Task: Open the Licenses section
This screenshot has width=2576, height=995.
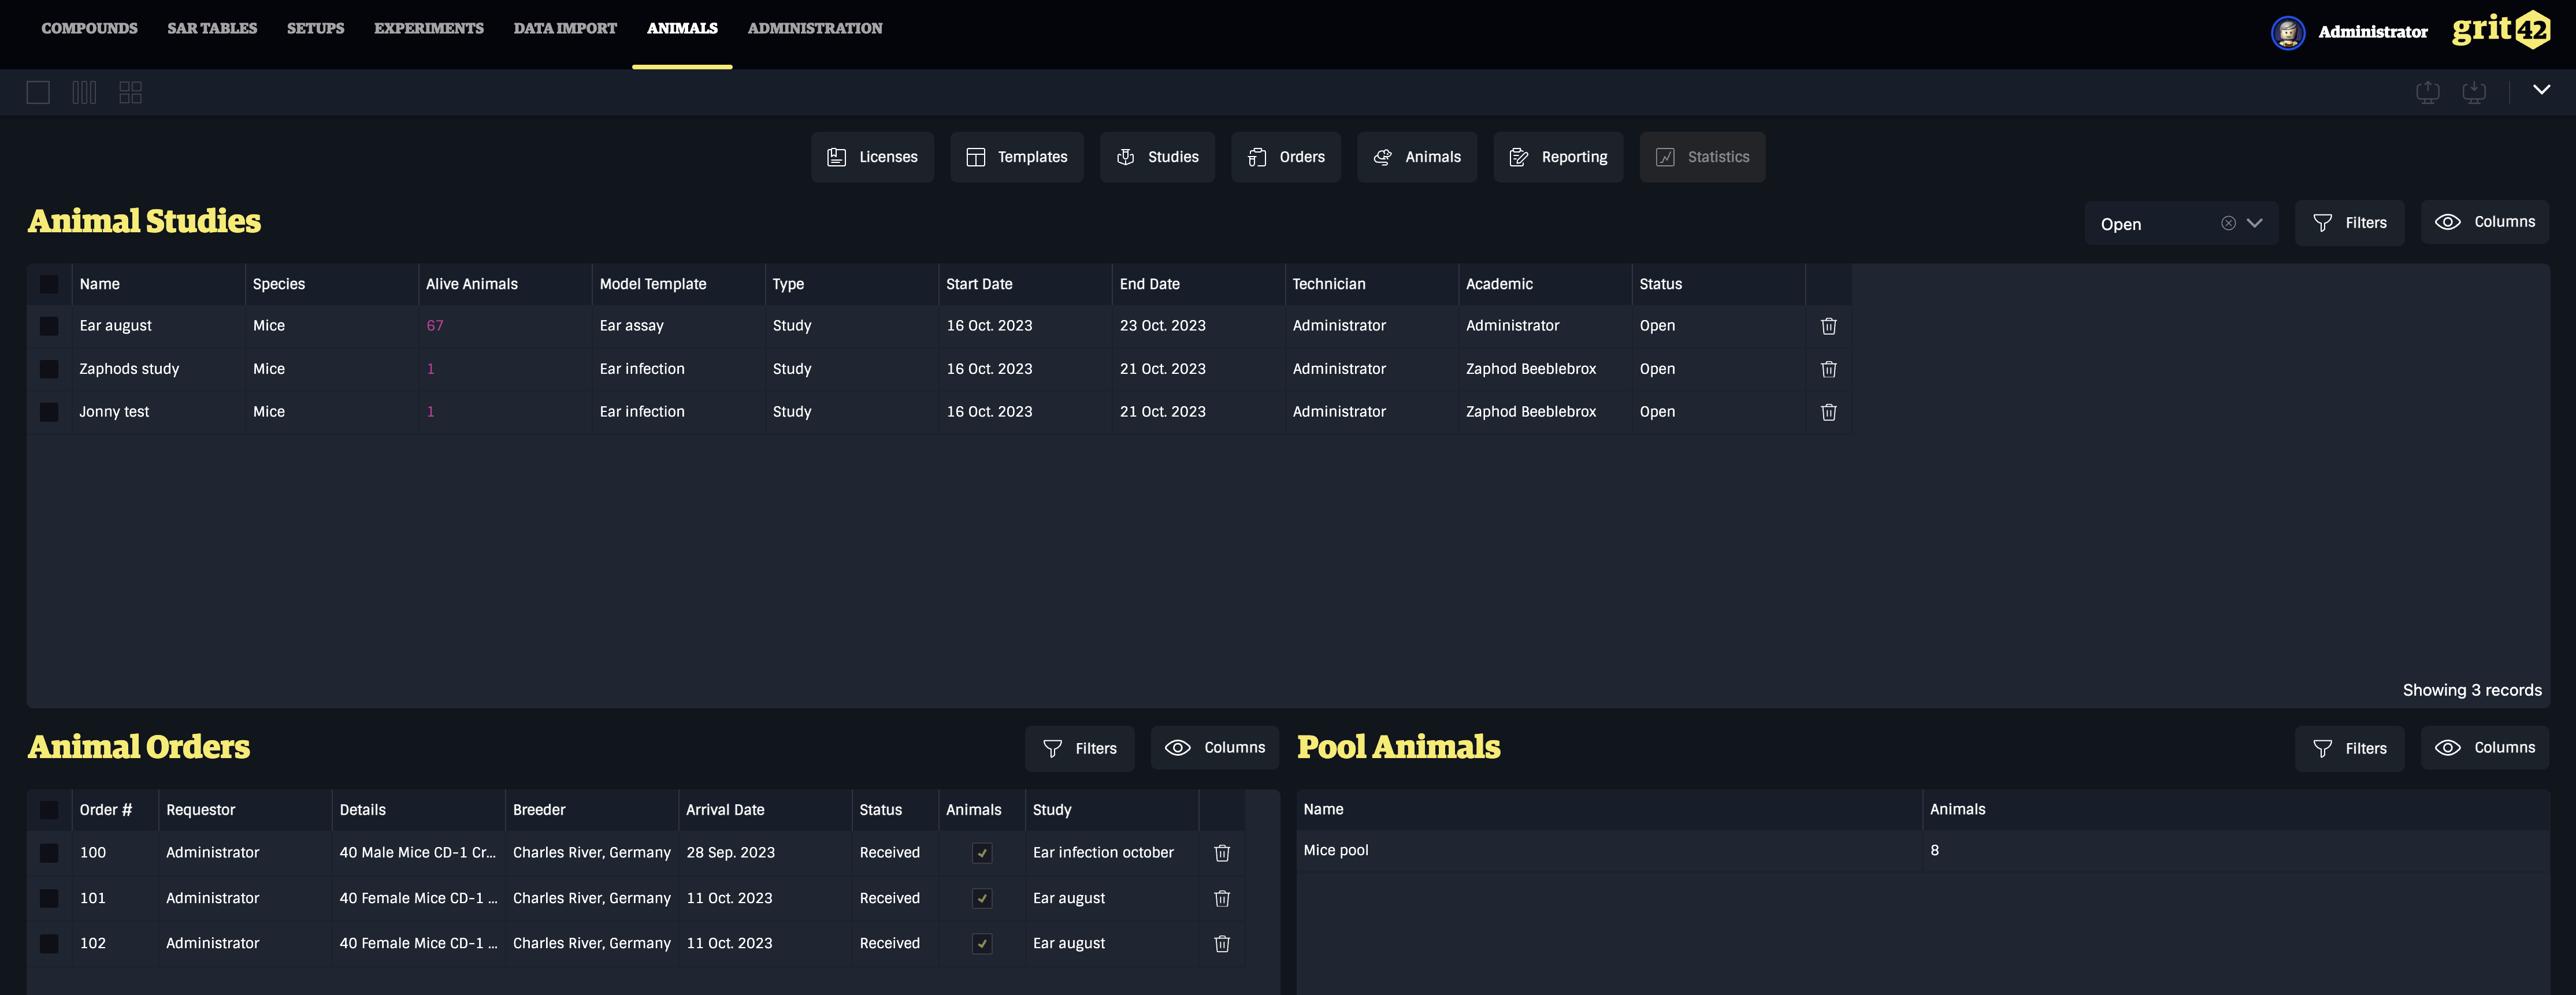Action: tap(872, 157)
